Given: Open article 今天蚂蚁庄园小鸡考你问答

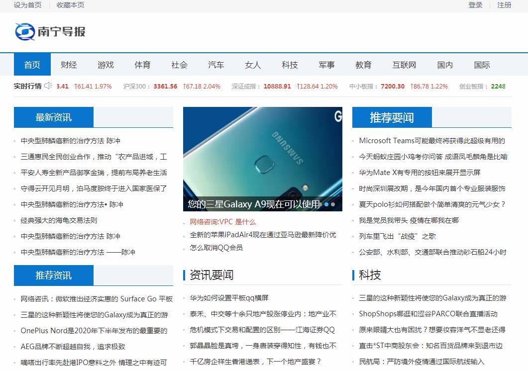Looking at the screenshot, I should 433,157.
